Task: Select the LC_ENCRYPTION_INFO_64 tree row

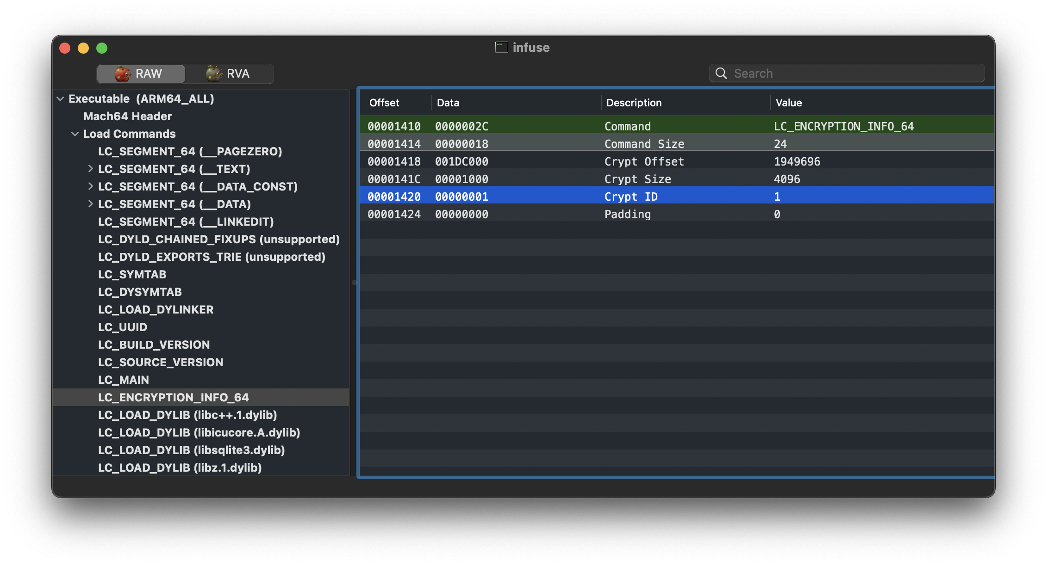Action: point(201,397)
